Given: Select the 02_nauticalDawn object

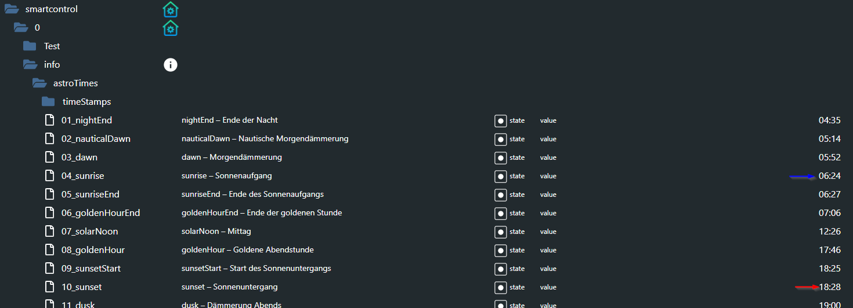Looking at the screenshot, I should [x=96, y=139].
